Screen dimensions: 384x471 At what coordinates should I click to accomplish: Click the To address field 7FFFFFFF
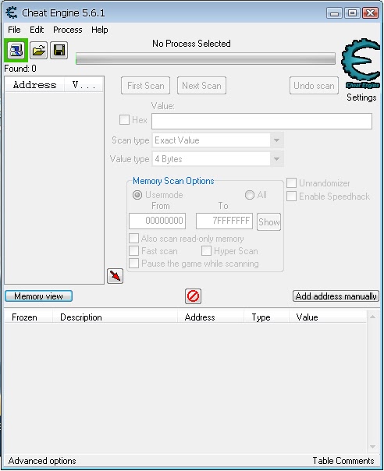pos(224,221)
